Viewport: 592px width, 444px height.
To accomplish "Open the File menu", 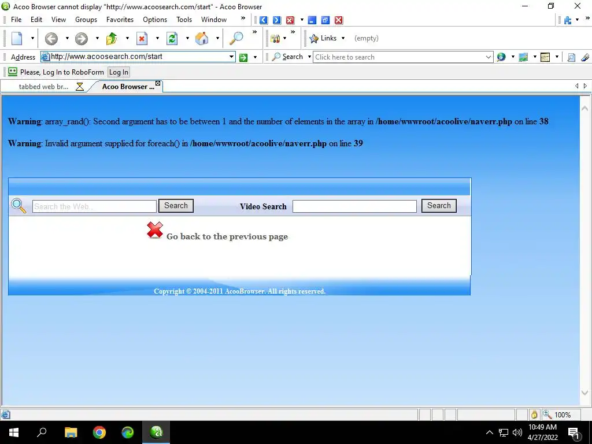I will (16, 20).
